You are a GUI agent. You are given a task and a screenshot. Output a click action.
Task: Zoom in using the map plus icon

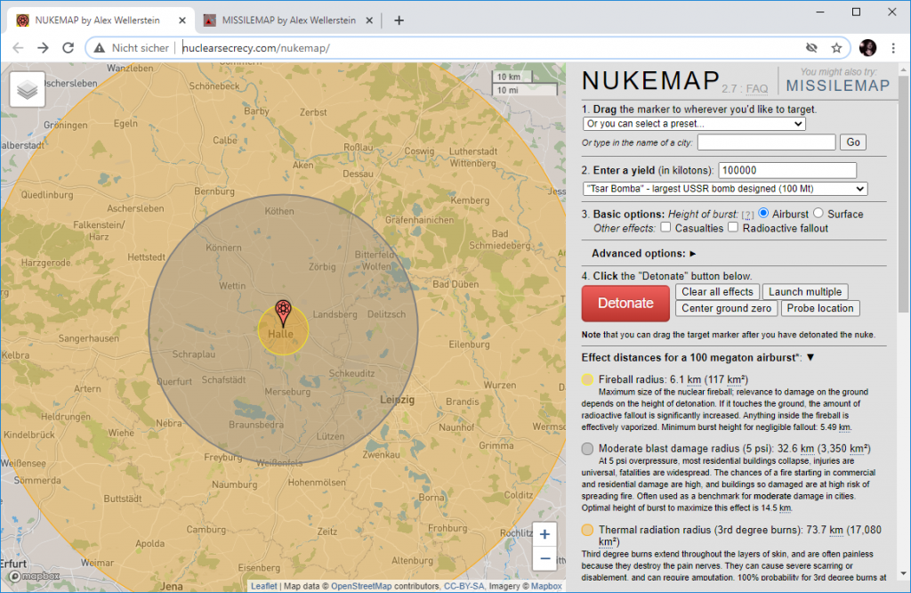click(x=544, y=534)
